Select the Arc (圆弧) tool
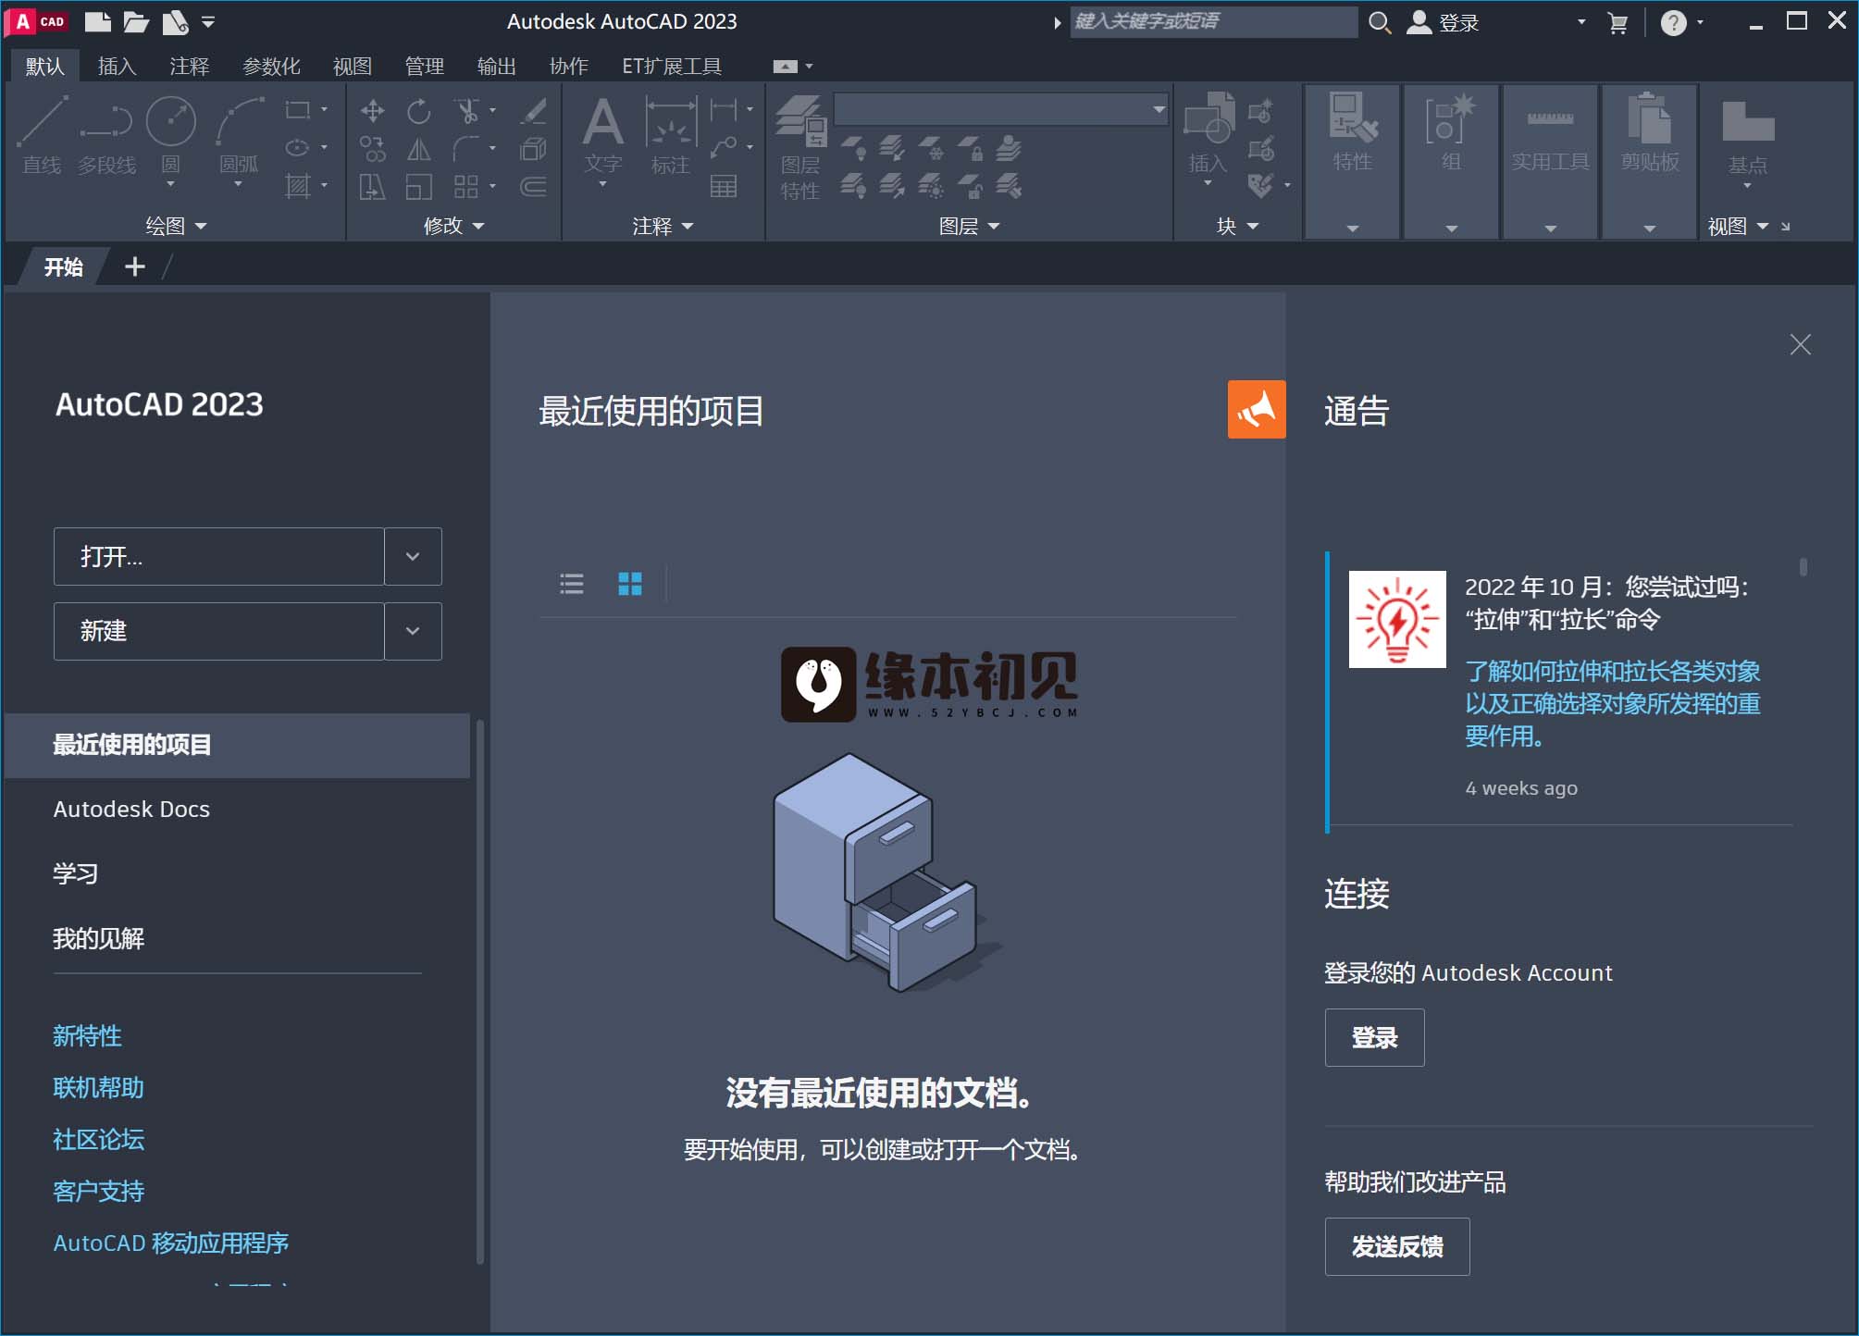Screen dimensions: 1859x1336 pyautogui.click(x=239, y=134)
